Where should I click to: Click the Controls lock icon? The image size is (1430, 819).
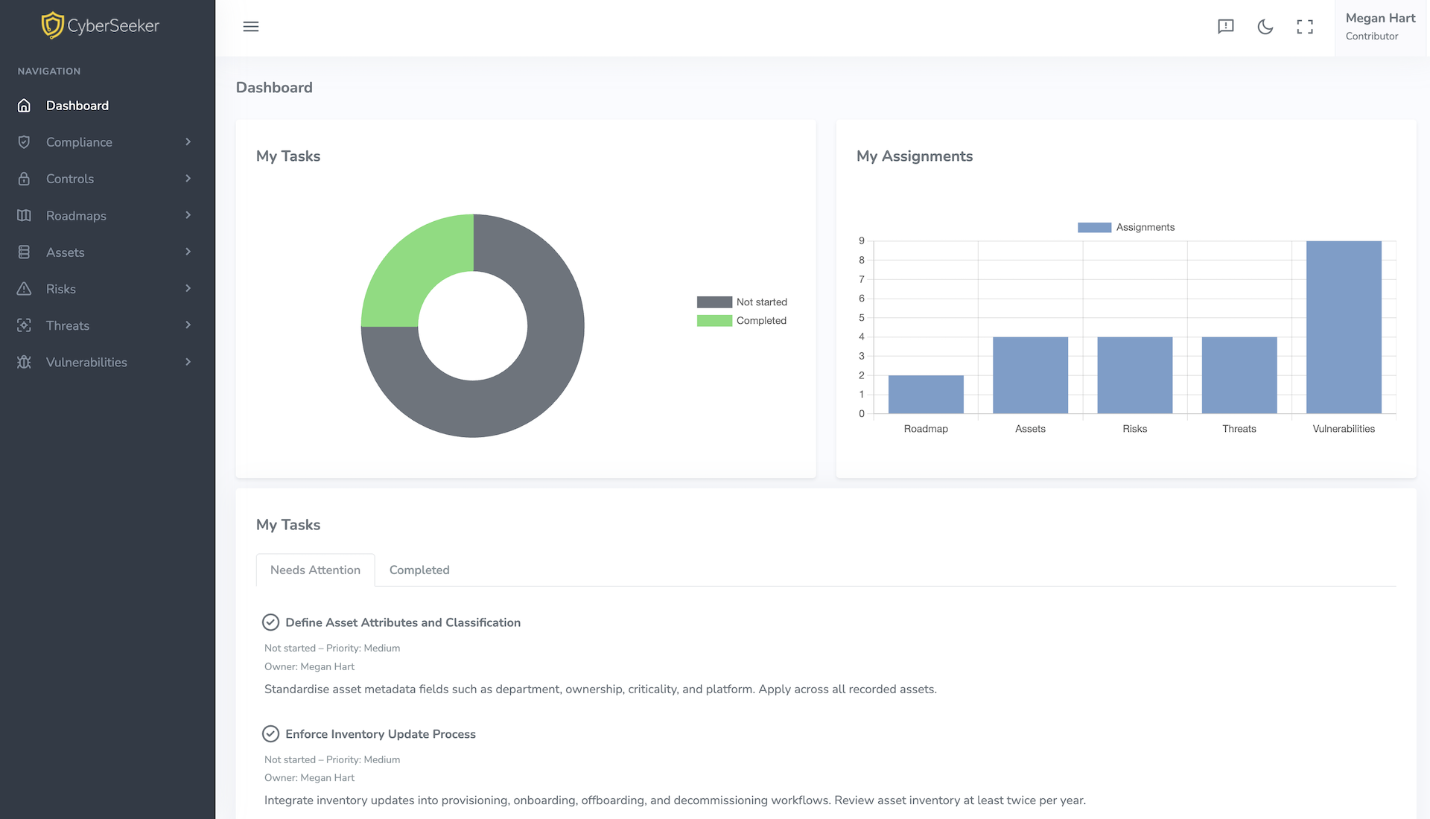click(24, 179)
